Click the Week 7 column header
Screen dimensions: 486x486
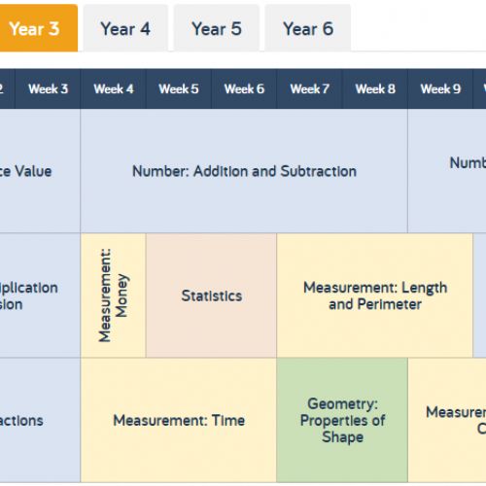pos(310,88)
